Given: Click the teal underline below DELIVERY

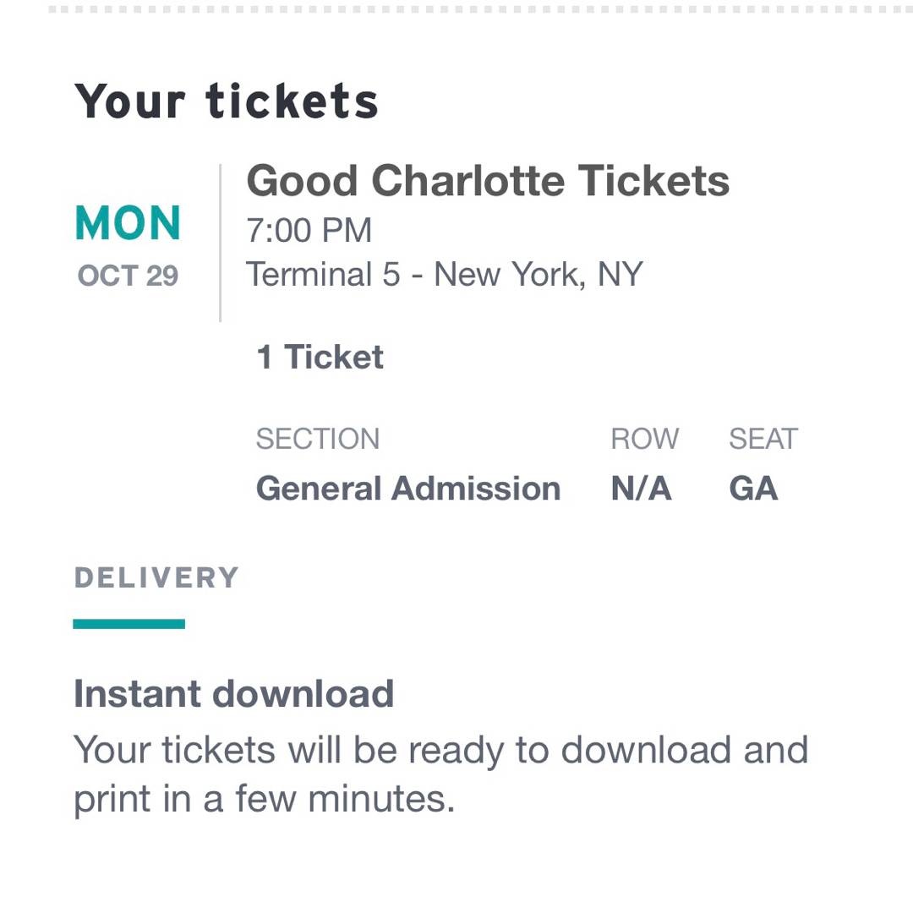Looking at the screenshot, I should [x=128, y=624].
